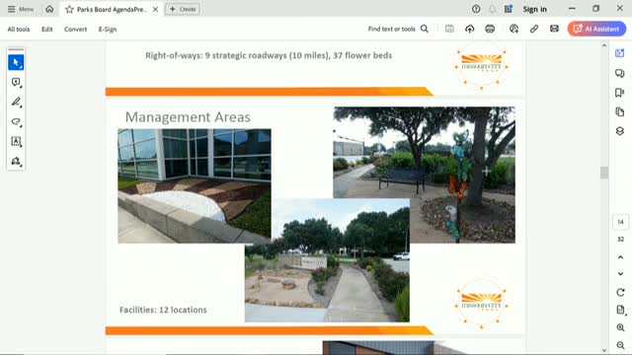Image resolution: width=632 pixels, height=355 pixels.
Task: Star the Parks Board Agenda tab
Action: click(x=69, y=9)
